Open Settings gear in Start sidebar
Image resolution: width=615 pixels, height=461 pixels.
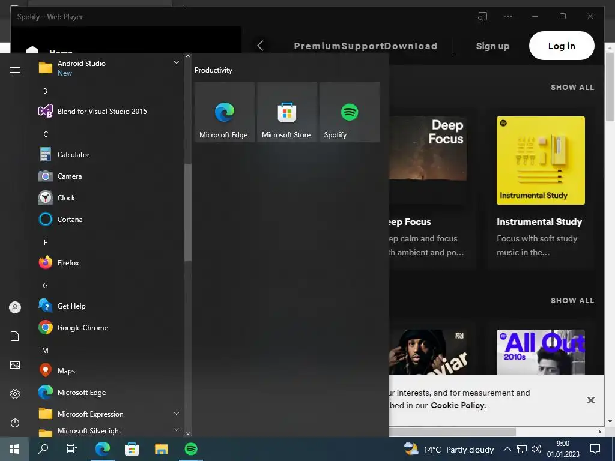(15, 394)
